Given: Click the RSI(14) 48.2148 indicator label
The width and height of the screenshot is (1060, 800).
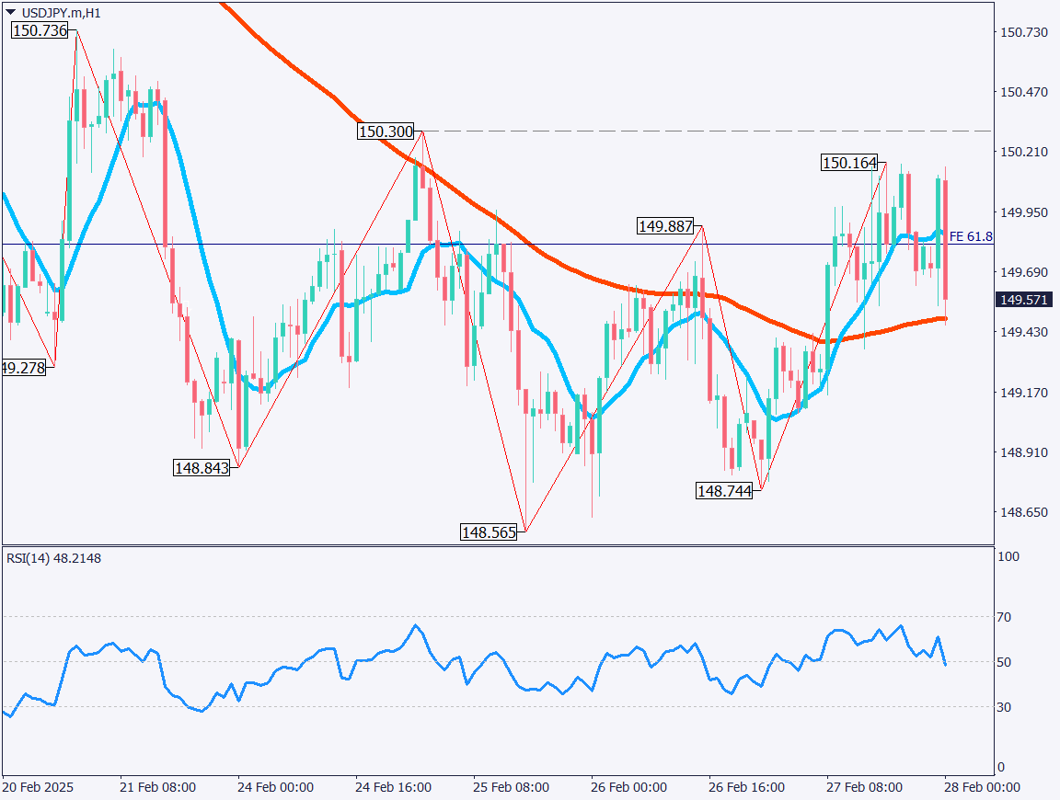Looking at the screenshot, I should tap(54, 557).
